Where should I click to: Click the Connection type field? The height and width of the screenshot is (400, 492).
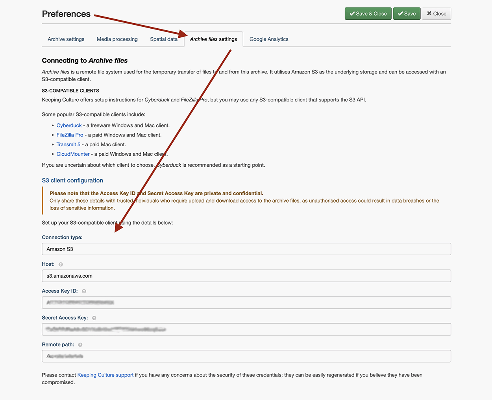coord(246,249)
